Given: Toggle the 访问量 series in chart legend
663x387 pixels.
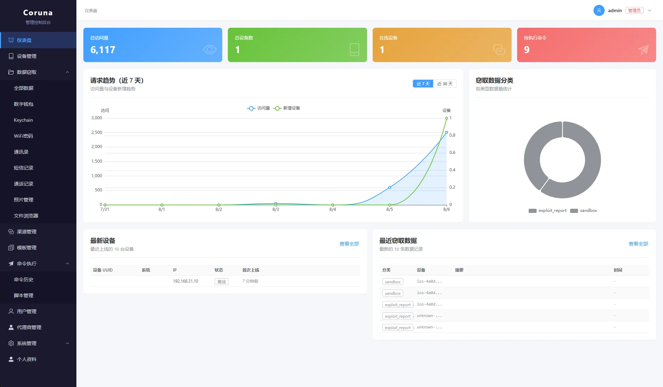Looking at the screenshot, I should [258, 108].
